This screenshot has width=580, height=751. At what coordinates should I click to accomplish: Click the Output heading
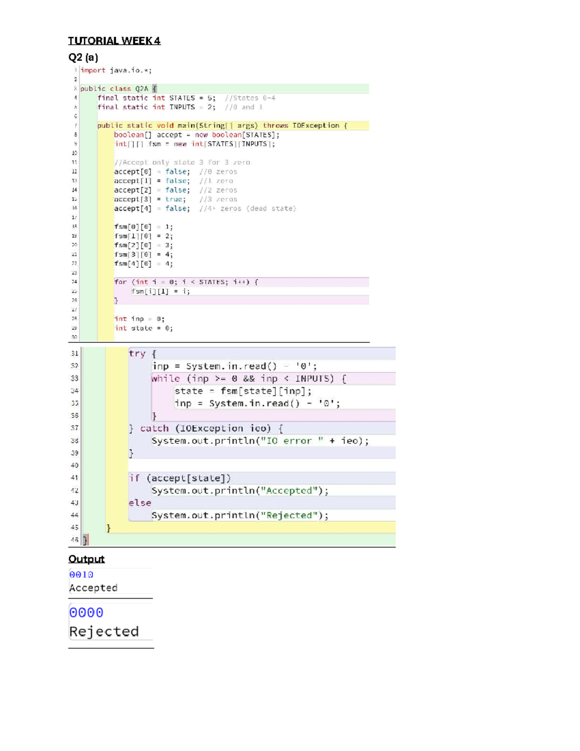coord(87,559)
